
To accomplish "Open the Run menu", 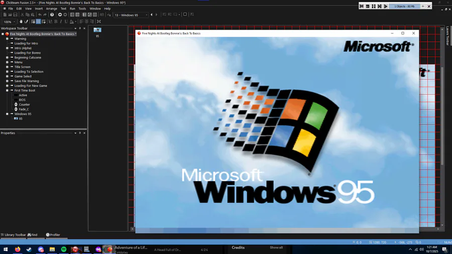I will tap(72, 9).
